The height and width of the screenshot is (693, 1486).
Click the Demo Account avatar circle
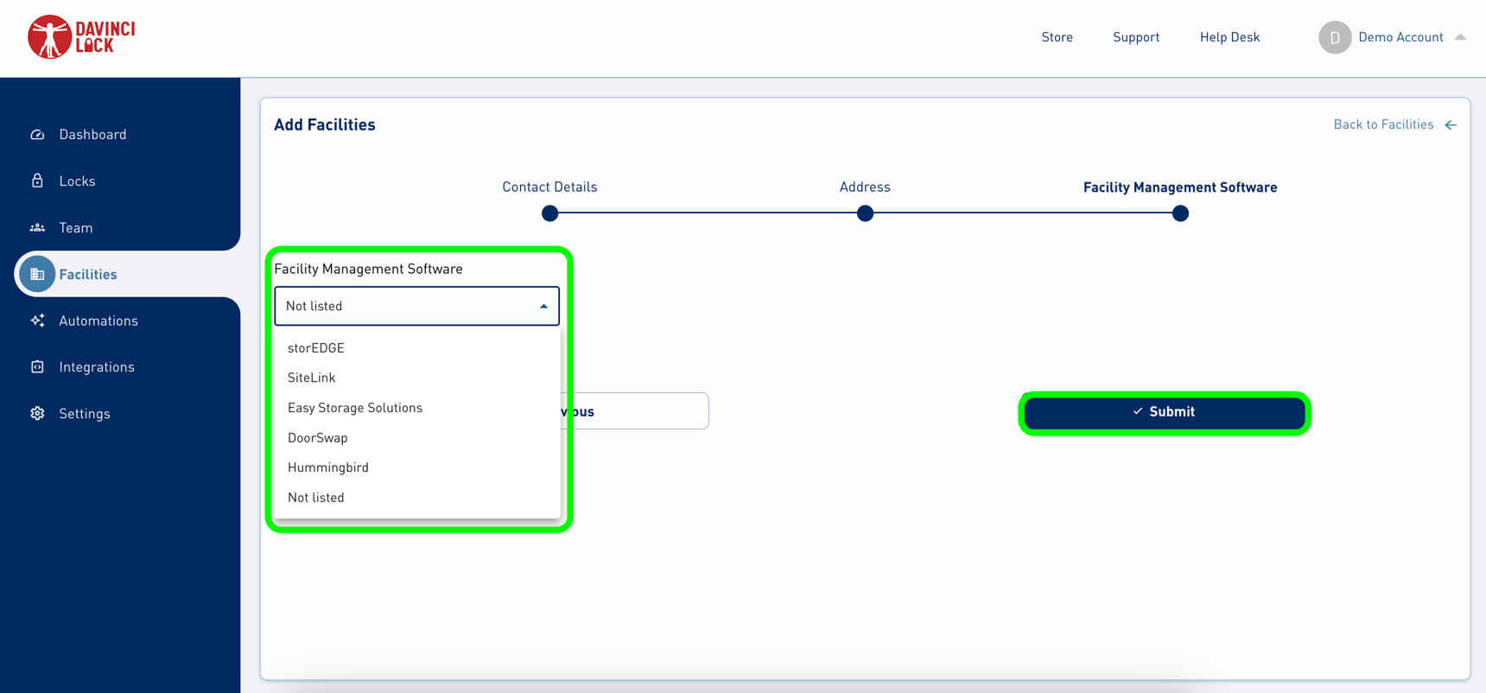click(x=1334, y=37)
